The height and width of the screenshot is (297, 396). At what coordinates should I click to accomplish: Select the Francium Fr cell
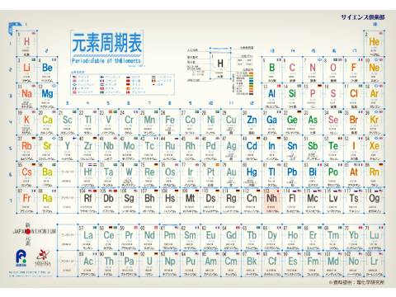[x=26, y=200]
